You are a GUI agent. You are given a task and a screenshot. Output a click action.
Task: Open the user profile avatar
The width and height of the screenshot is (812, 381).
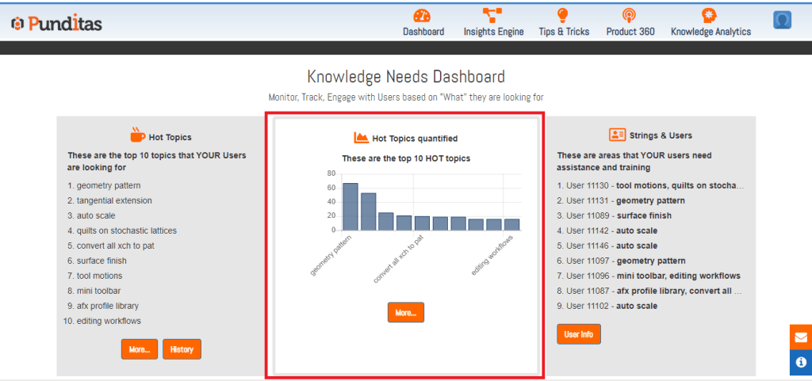coord(783,21)
